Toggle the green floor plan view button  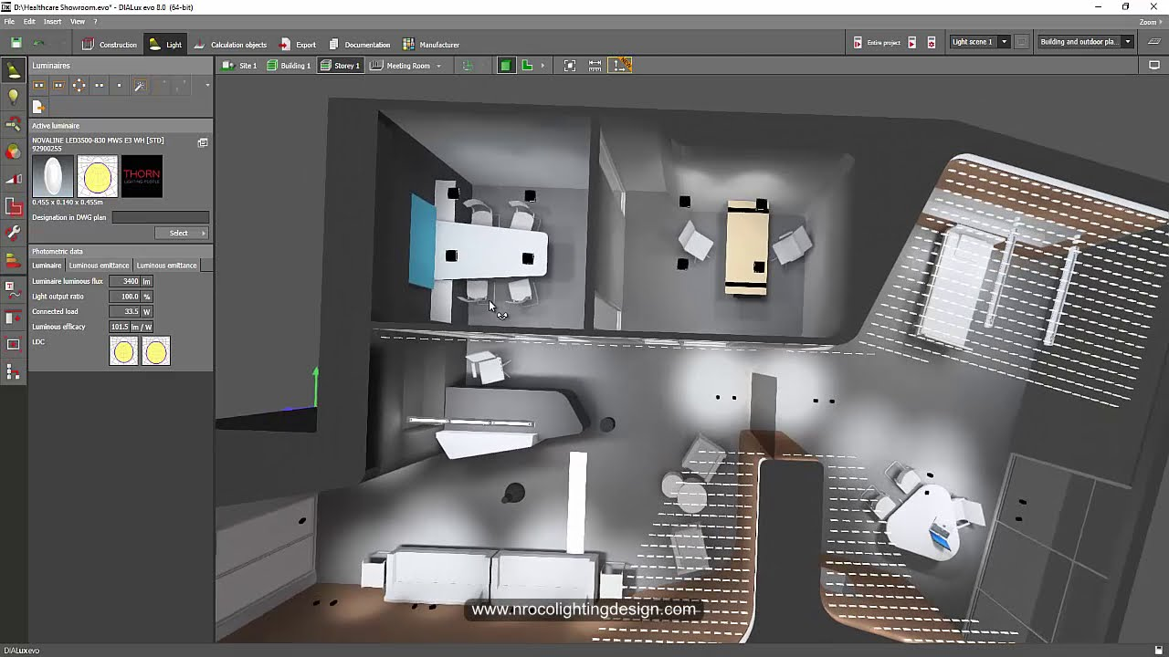[527, 66]
